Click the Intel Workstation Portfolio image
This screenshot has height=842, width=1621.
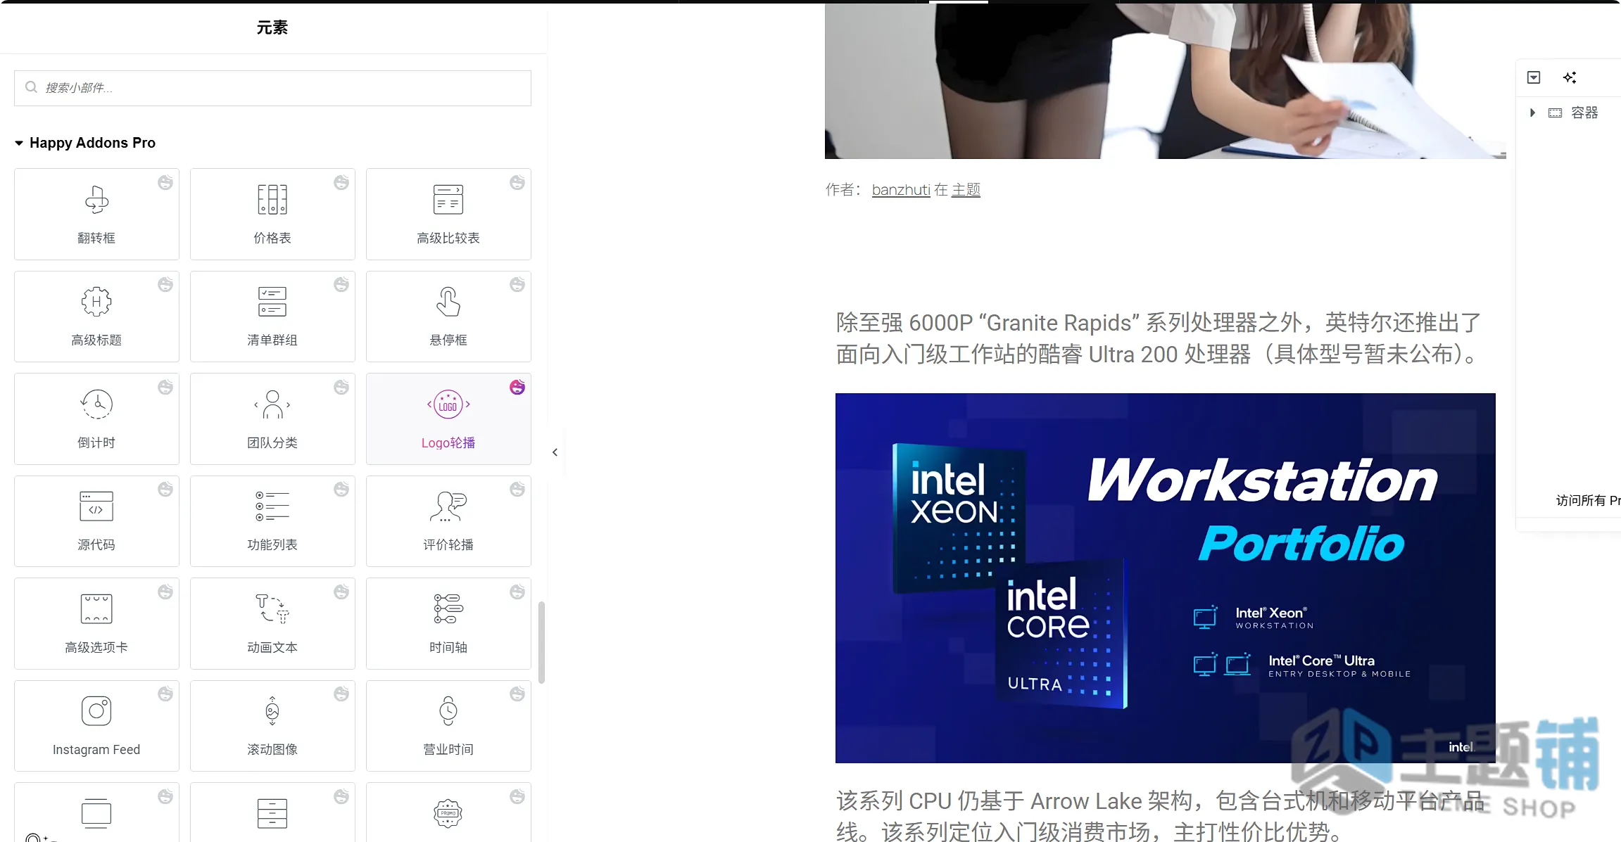(1166, 578)
